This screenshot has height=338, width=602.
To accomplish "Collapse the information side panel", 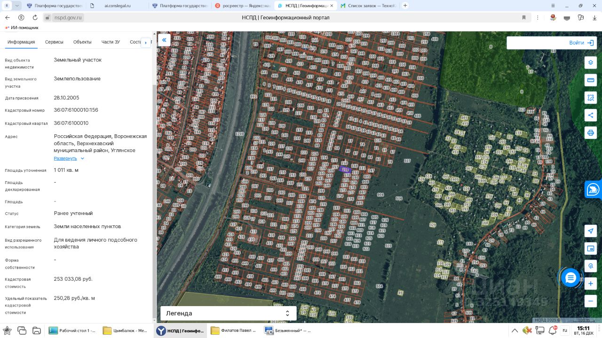I will 164,40.
